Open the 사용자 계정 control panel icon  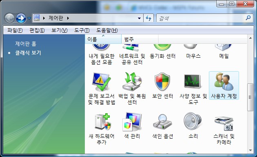[224, 85]
